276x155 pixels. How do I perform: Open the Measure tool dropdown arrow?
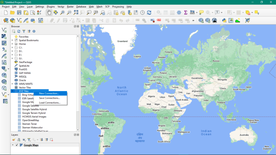197,13
